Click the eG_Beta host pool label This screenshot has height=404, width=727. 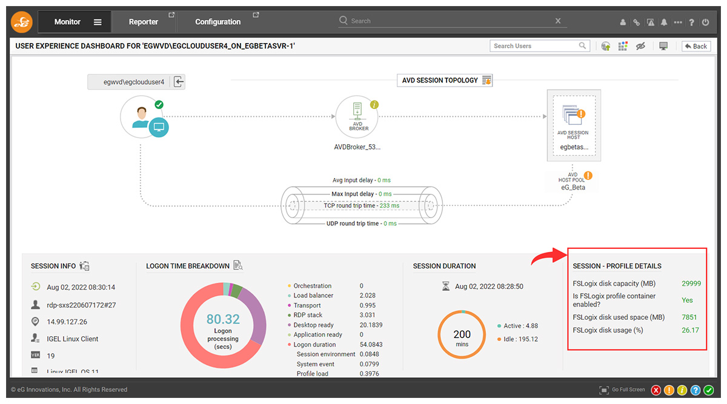click(573, 187)
